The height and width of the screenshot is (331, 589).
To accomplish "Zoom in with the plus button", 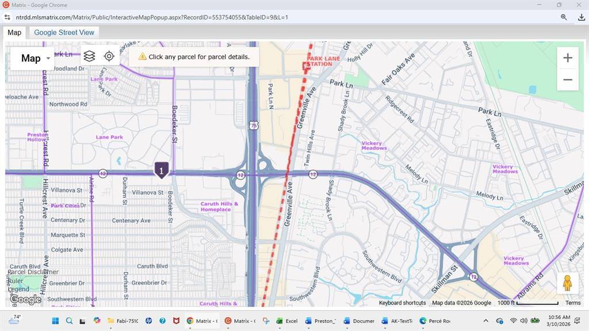I will (x=567, y=58).
